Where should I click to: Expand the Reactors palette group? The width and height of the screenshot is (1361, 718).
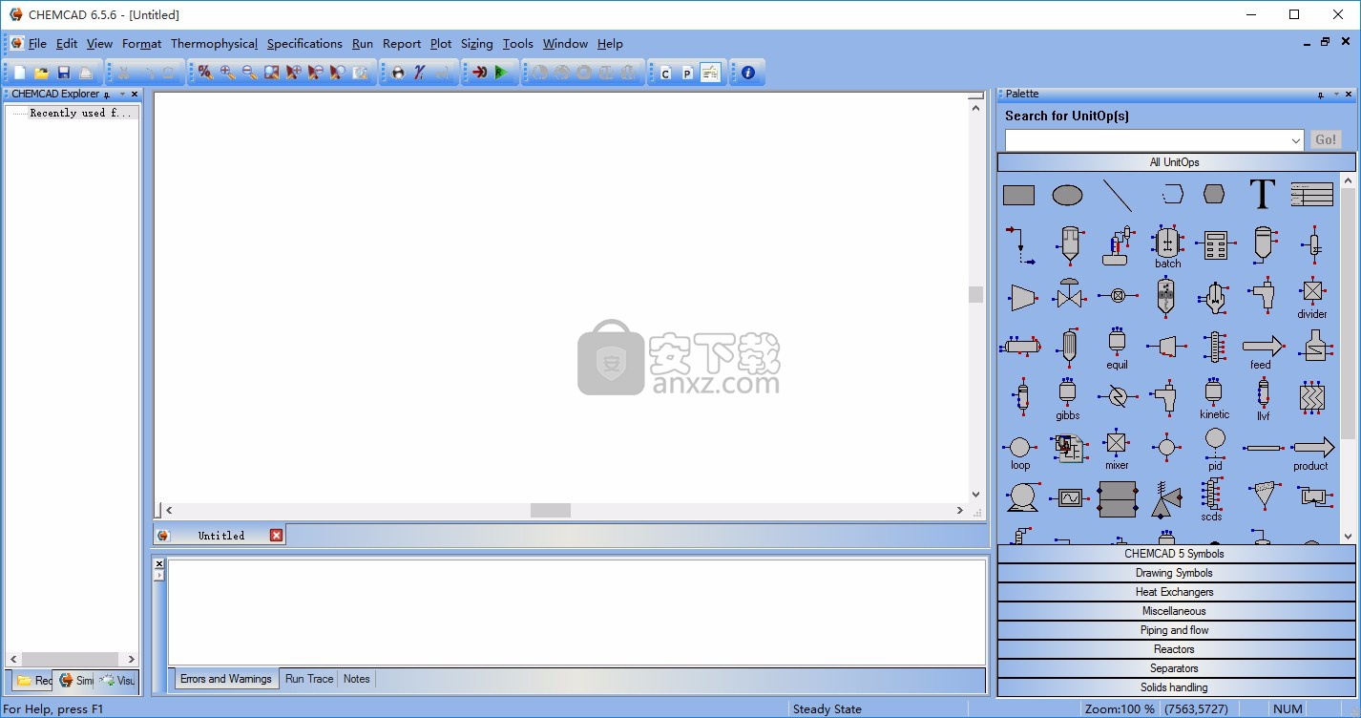[x=1176, y=649]
